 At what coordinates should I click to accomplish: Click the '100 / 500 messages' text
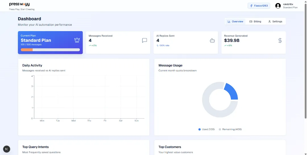coord(31,45)
